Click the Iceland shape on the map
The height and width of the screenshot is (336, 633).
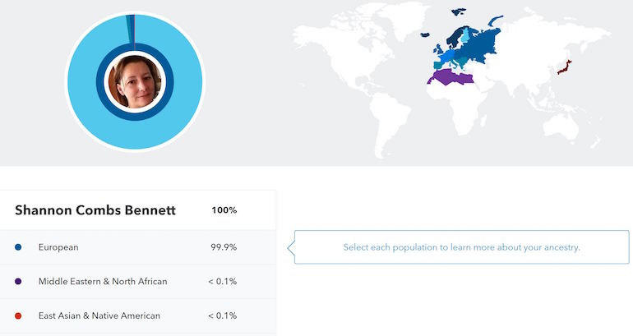click(425, 35)
